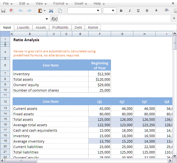This screenshot has height=163, width=177.
Task: Choose font color with the A icon
Action: [156, 10]
